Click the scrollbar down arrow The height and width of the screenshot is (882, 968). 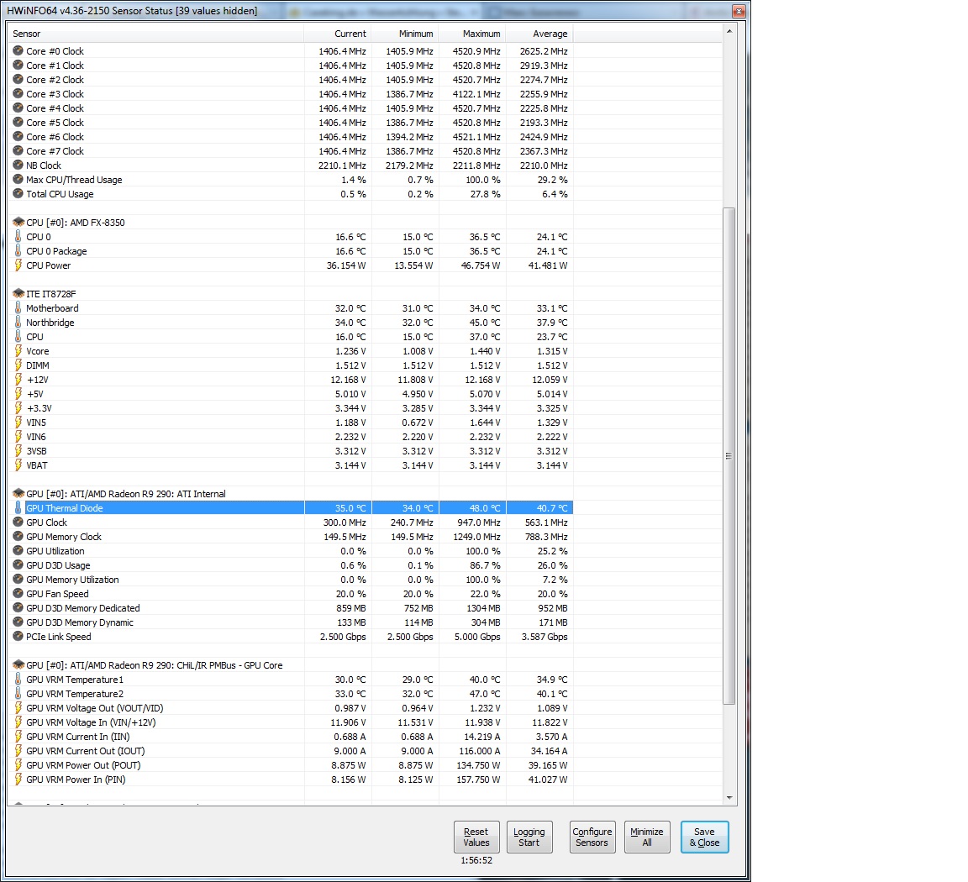tap(729, 797)
